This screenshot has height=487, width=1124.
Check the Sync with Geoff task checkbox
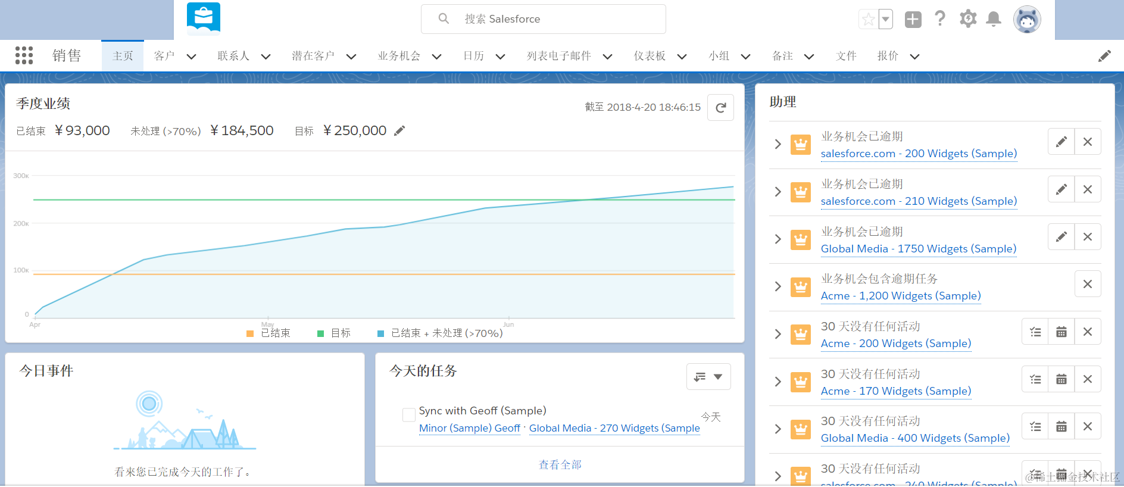coord(409,415)
